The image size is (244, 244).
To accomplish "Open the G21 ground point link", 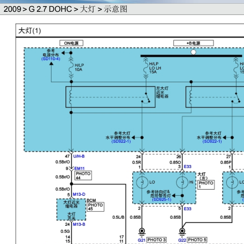I will click(142, 240).
